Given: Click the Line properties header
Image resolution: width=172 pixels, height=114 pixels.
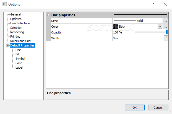Looking at the screenshot, I should 63,15.
